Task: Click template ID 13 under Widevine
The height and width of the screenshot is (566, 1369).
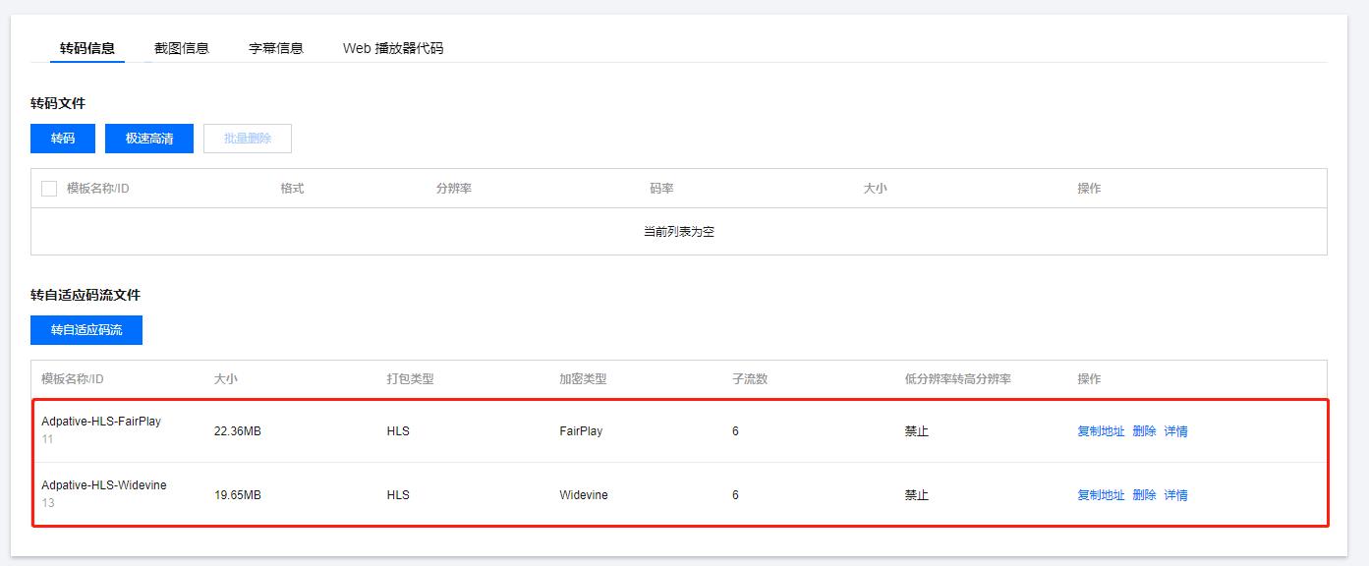Action: pyautogui.click(x=48, y=503)
